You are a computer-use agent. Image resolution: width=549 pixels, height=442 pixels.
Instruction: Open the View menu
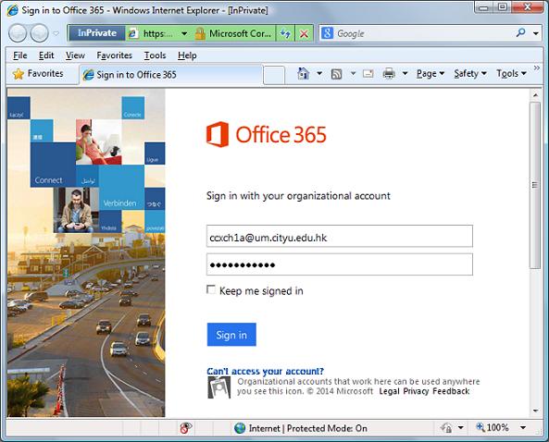75,55
